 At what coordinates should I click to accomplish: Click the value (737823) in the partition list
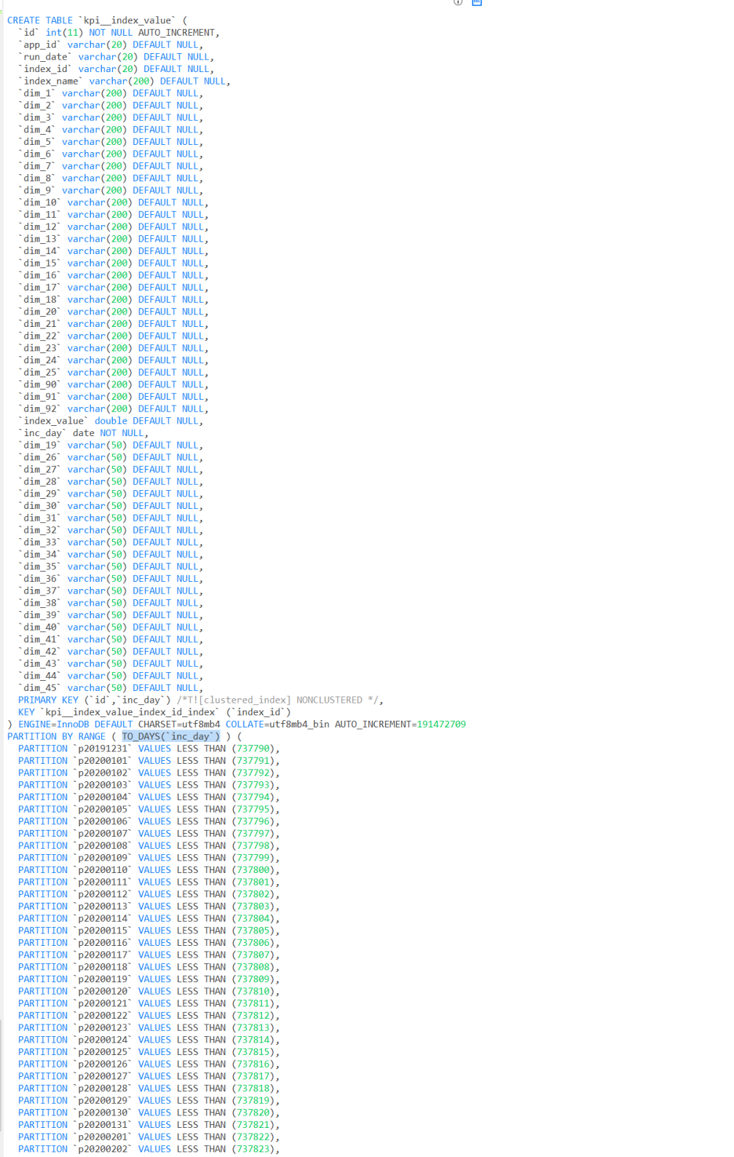coord(253,1149)
